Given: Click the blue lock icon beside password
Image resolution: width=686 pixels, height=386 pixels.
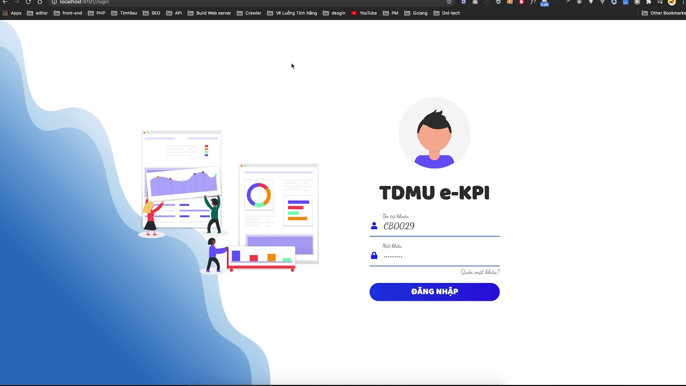Looking at the screenshot, I should [x=374, y=256].
